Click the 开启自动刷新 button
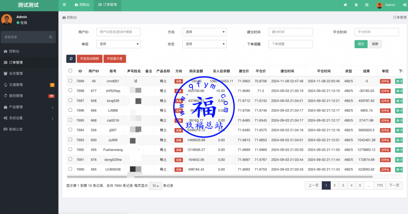This screenshot has width=408, height=214. (x=90, y=59)
